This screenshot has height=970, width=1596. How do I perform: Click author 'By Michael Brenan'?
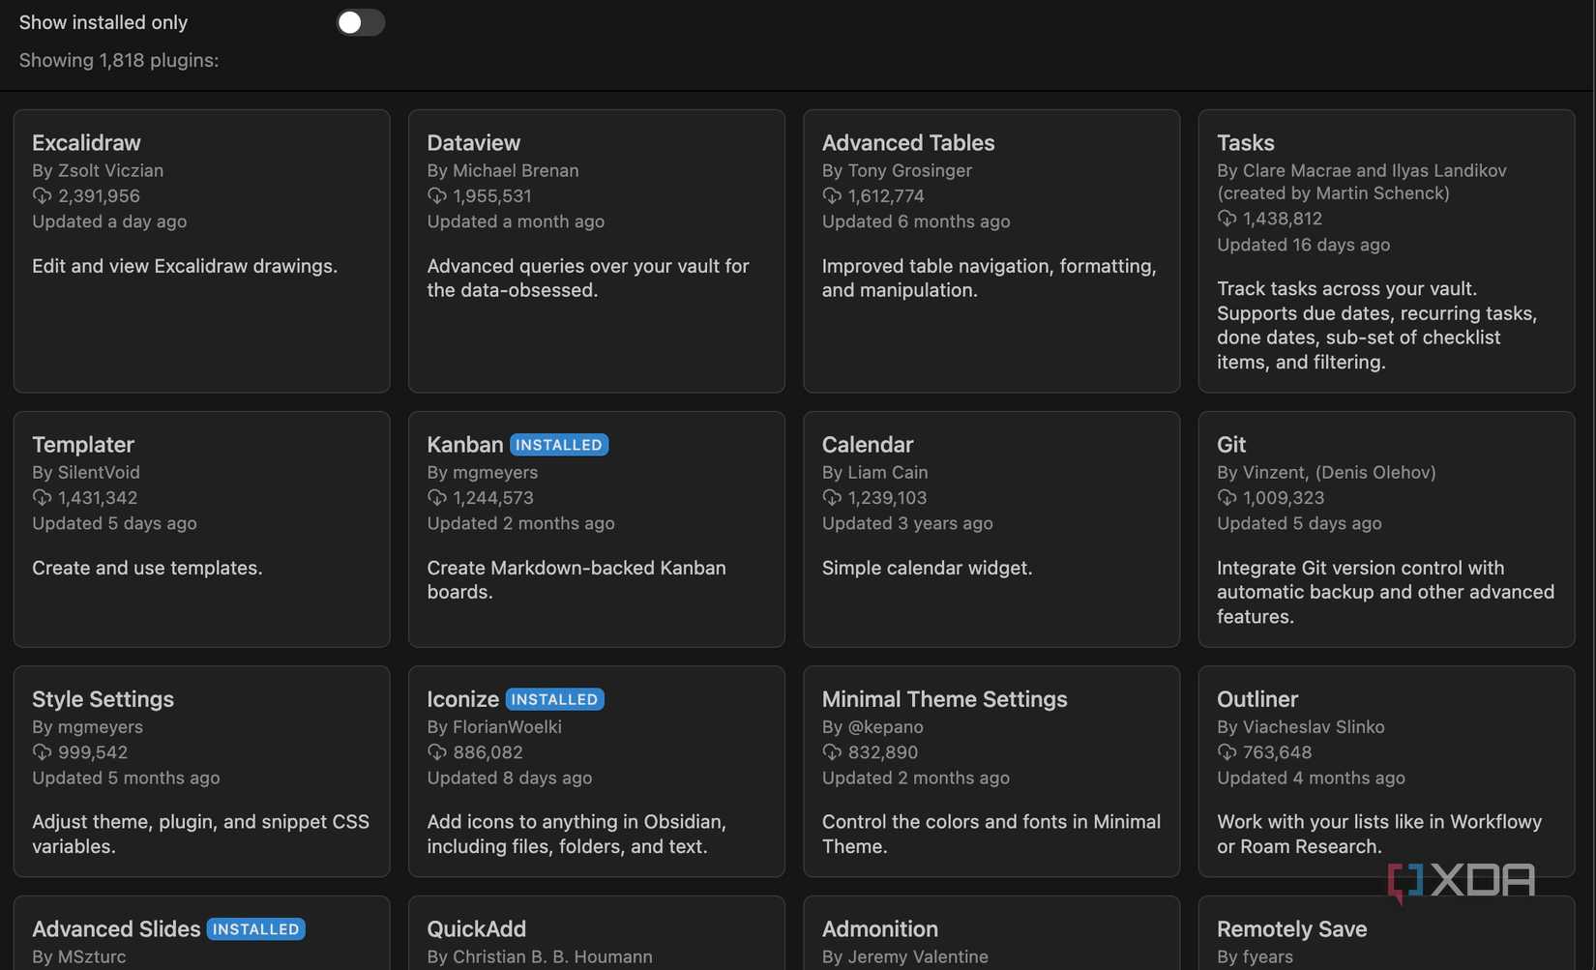pos(503,171)
